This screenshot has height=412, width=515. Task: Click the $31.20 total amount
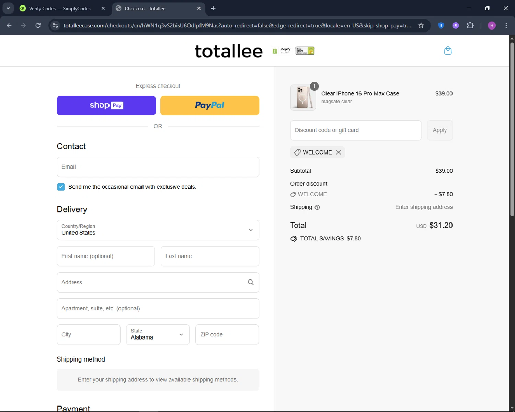[441, 225]
